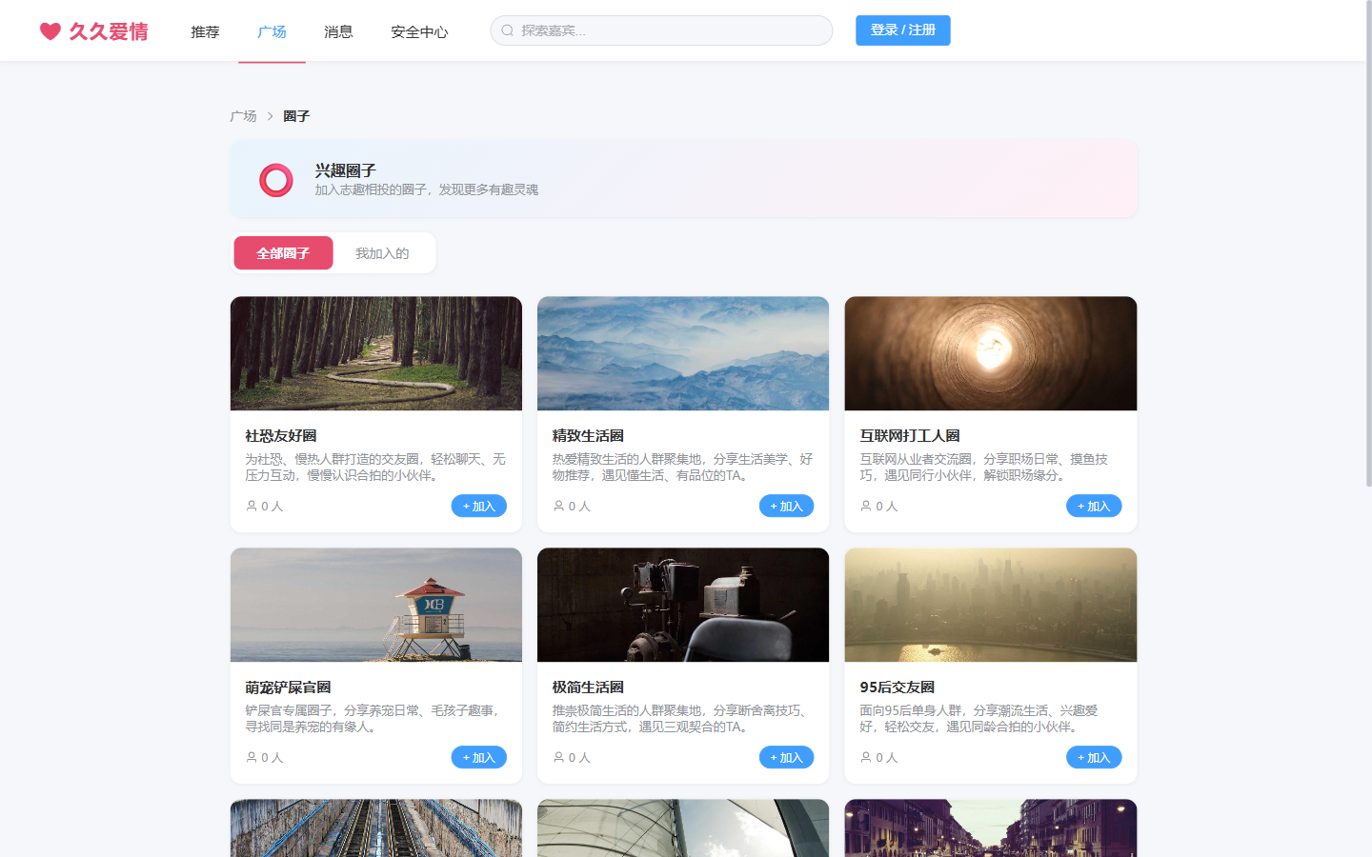The width and height of the screenshot is (1372, 857).
Task: Open the vintage machine thumbnail of 极简生活圈
Action: tap(683, 605)
